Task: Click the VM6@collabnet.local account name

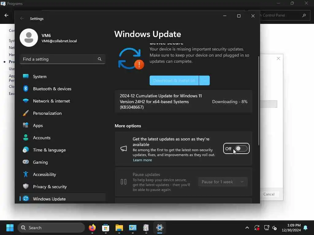Action: pyautogui.click(x=59, y=41)
